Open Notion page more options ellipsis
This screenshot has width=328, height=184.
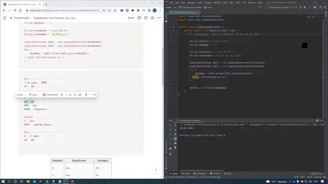click(159, 18)
